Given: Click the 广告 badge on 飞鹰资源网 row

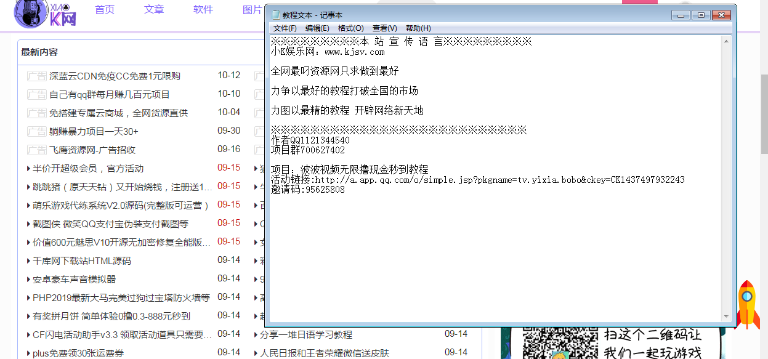Looking at the screenshot, I should 36,150.
